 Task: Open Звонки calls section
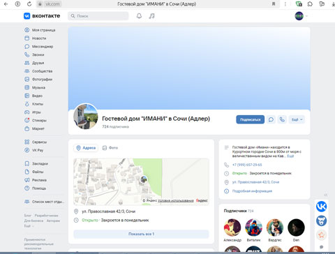point(34,54)
